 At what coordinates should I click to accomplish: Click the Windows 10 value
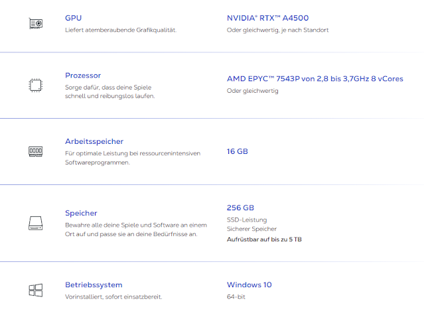coord(249,285)
